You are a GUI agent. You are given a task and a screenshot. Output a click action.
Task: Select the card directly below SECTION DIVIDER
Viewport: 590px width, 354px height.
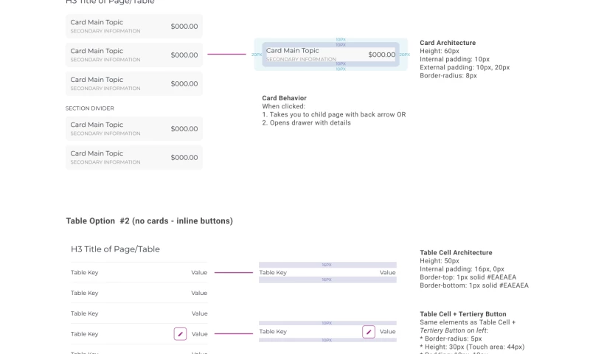pos(133,129)
